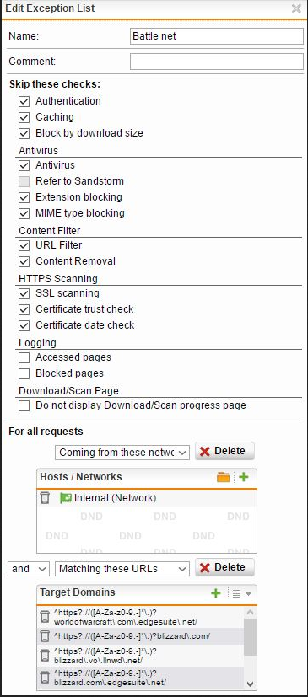Check Do not display Download/Scan progress page
The image size is (308, 697).
click(x=24, y=405)
